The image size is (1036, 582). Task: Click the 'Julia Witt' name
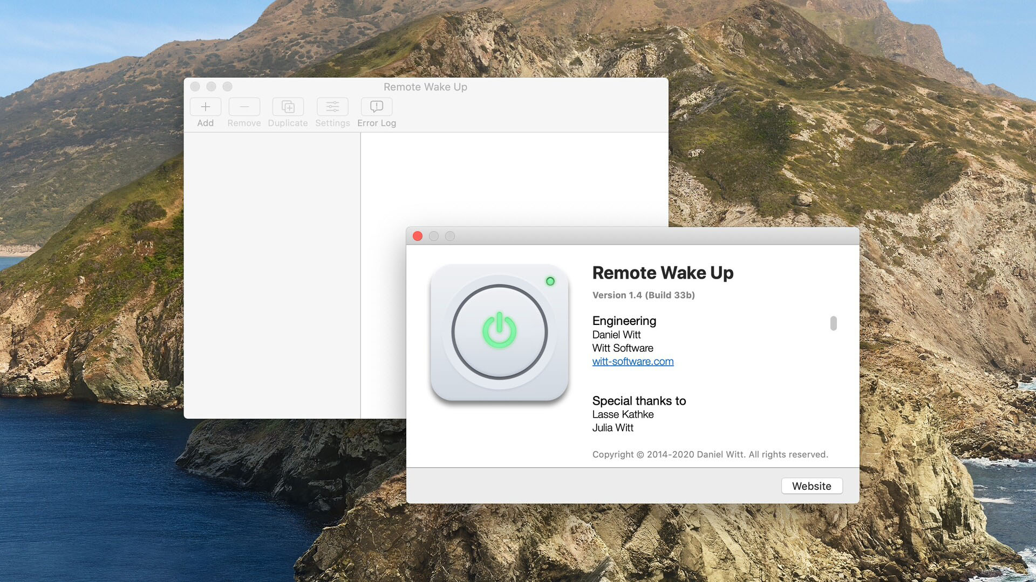613,428
